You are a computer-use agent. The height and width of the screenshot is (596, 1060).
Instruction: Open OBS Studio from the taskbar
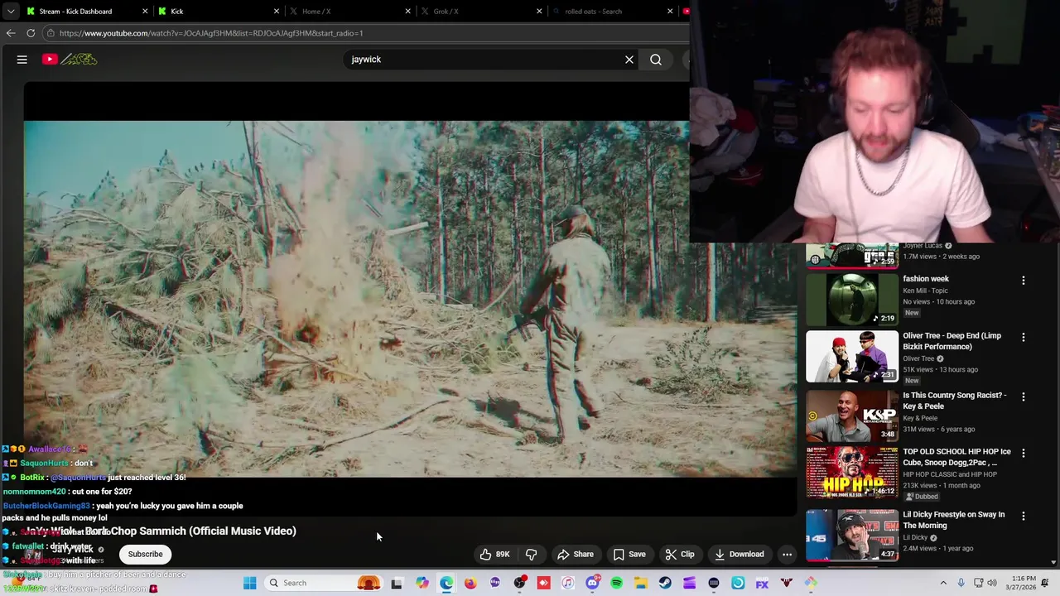point(519,583)
